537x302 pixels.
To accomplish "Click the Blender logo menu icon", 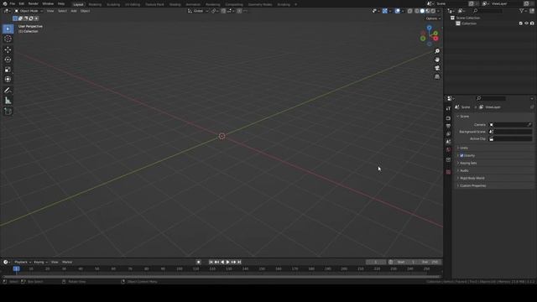I will click(x=5, y=3).
